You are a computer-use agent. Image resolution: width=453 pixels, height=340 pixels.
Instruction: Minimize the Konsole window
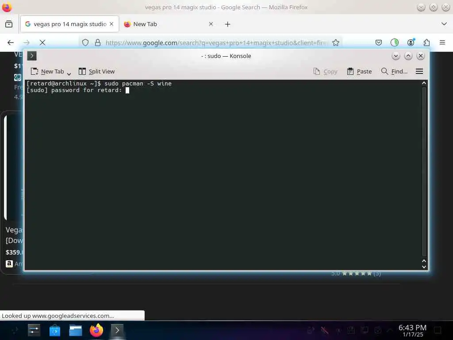tap(396, 56)
